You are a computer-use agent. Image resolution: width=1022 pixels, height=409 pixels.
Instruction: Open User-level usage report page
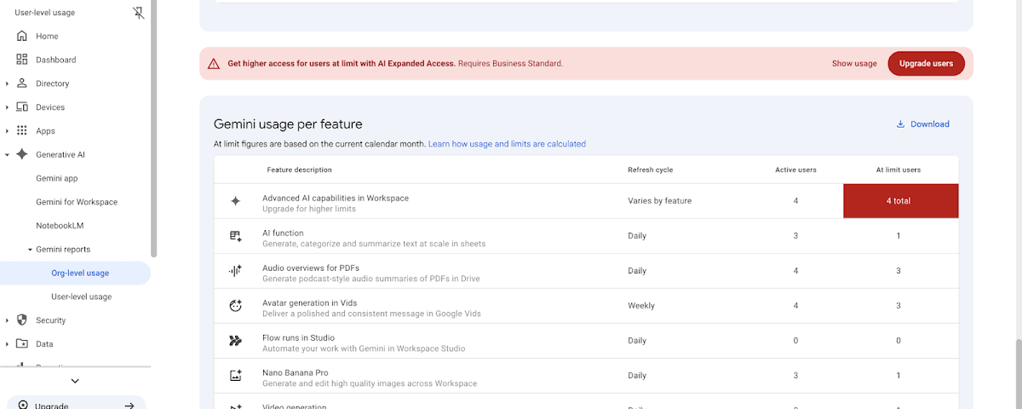(81, 297)
